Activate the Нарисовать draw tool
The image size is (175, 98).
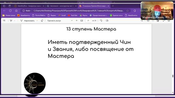click(27, 21)
